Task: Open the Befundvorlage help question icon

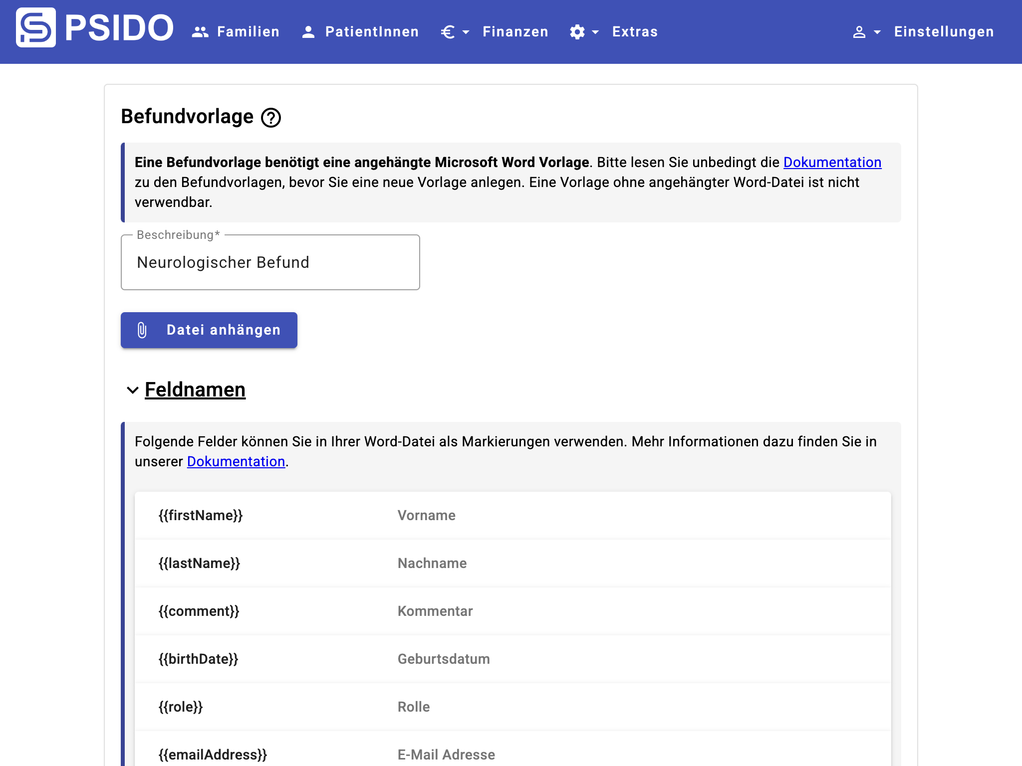Action: click(x=271, y=118)
